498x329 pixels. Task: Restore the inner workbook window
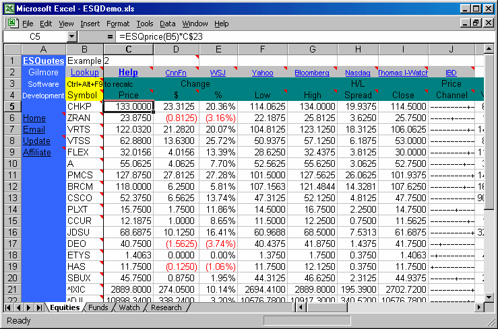(x=476, y=23)
